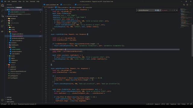Open the File menu
Screen dimensions: 193x108
[x=5, y=1]
